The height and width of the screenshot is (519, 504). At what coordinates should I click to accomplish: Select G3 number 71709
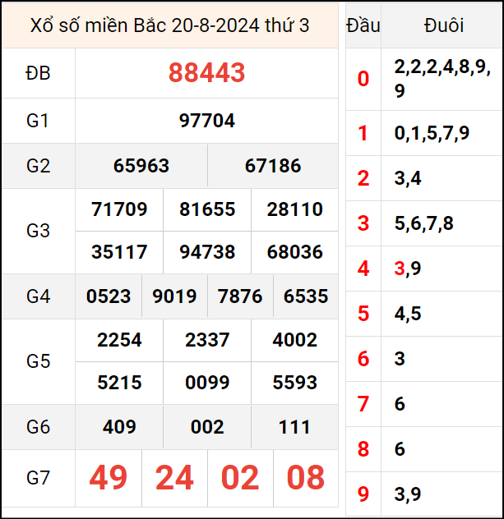[119, 209]
